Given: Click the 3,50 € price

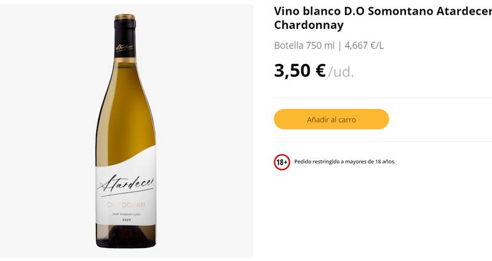Looking at the screenshot, I should [x=300, y=70].
